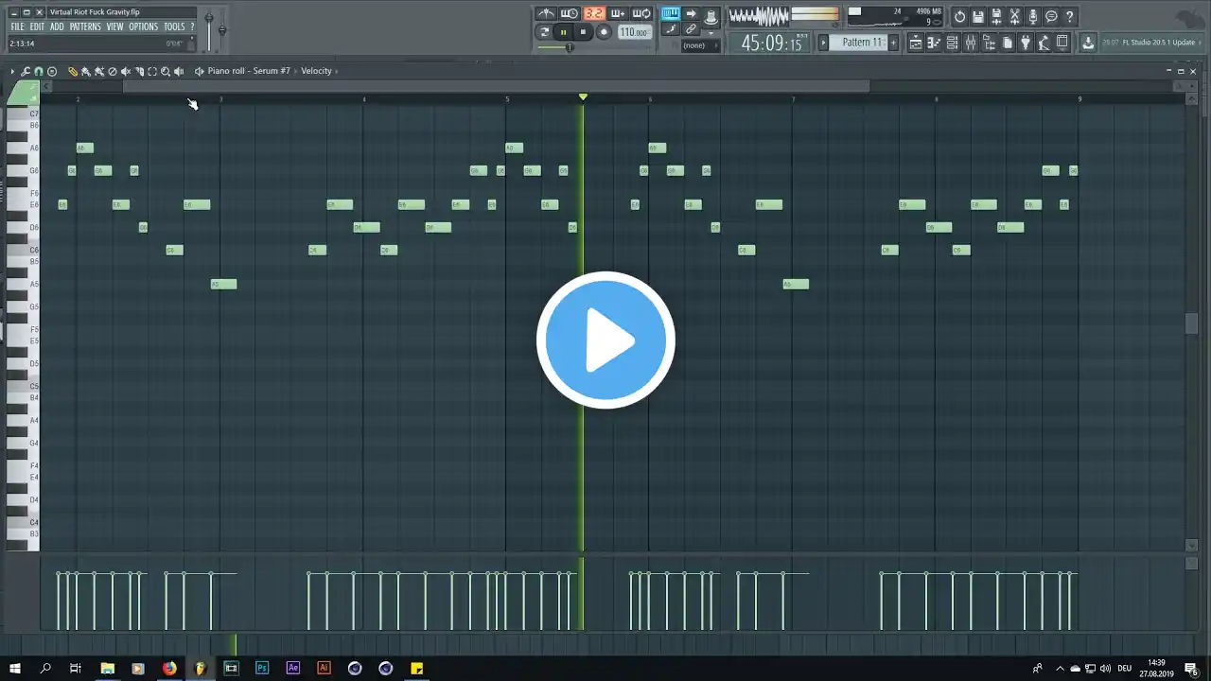Open the Playlist view
This screenshot has height=681, width=1211.
click(915, 43)
